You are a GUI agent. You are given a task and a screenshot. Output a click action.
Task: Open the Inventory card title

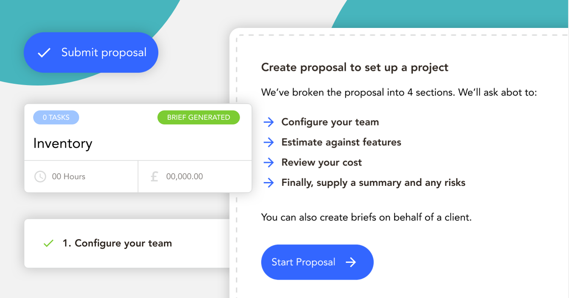click(63, 143)
